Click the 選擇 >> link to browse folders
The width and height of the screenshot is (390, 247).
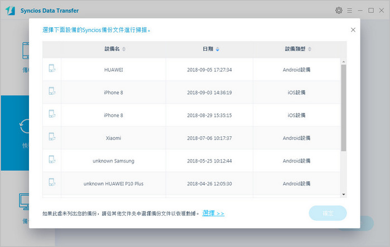[213, 213]
